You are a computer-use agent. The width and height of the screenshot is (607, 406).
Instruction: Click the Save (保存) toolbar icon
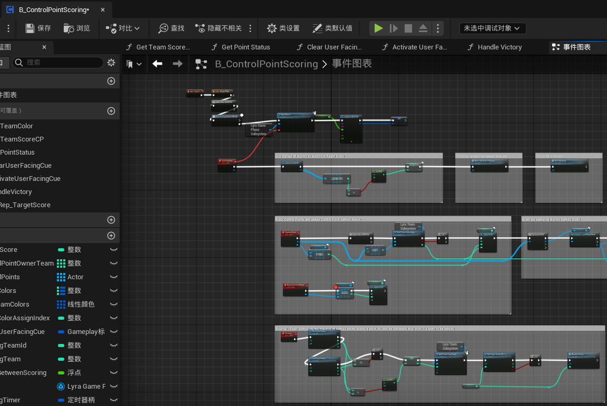point(31,28)
